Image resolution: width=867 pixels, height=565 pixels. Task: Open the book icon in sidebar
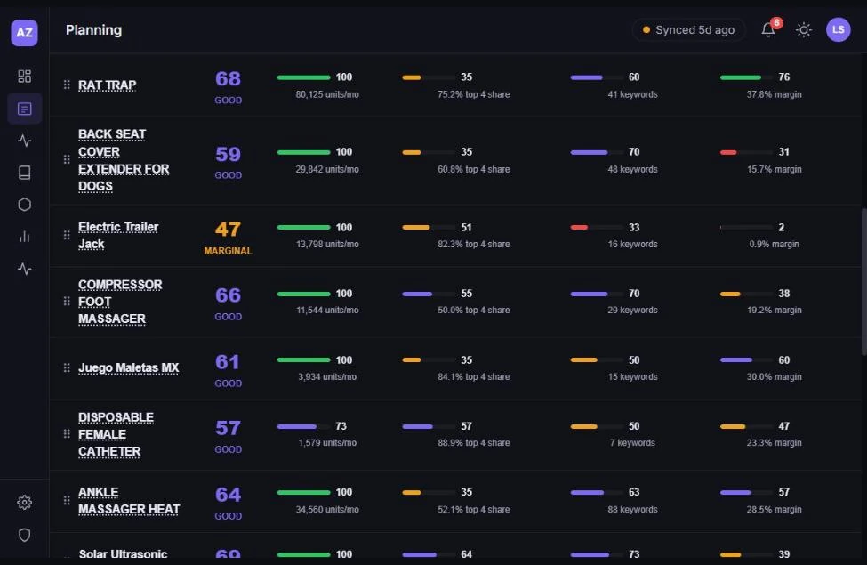(x=24, y=173)
